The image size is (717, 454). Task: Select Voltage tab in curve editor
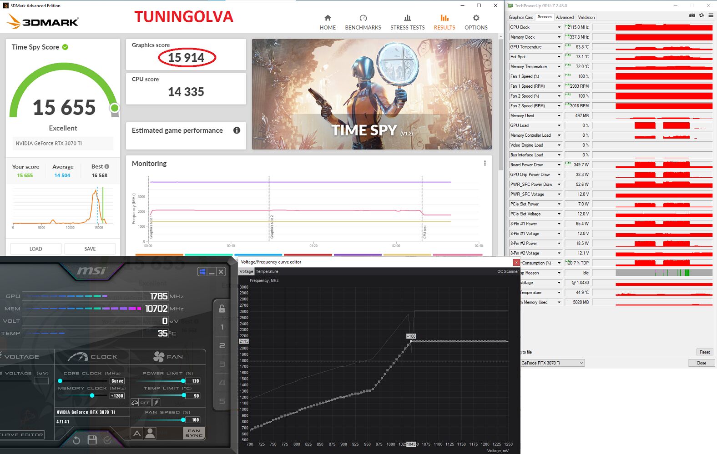click(x=246, y=271)
